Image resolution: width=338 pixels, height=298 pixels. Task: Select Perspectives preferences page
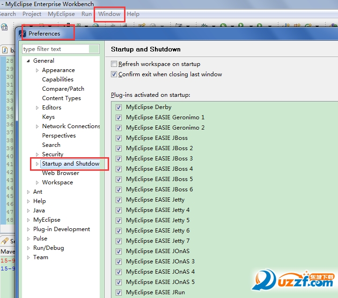pos(59,136)
